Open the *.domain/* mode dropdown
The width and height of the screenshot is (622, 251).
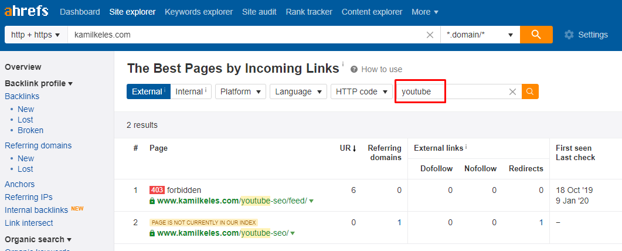480,35
